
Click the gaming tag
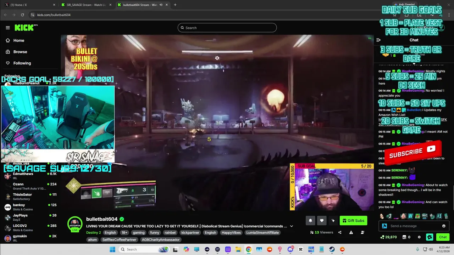click(139, 233)
